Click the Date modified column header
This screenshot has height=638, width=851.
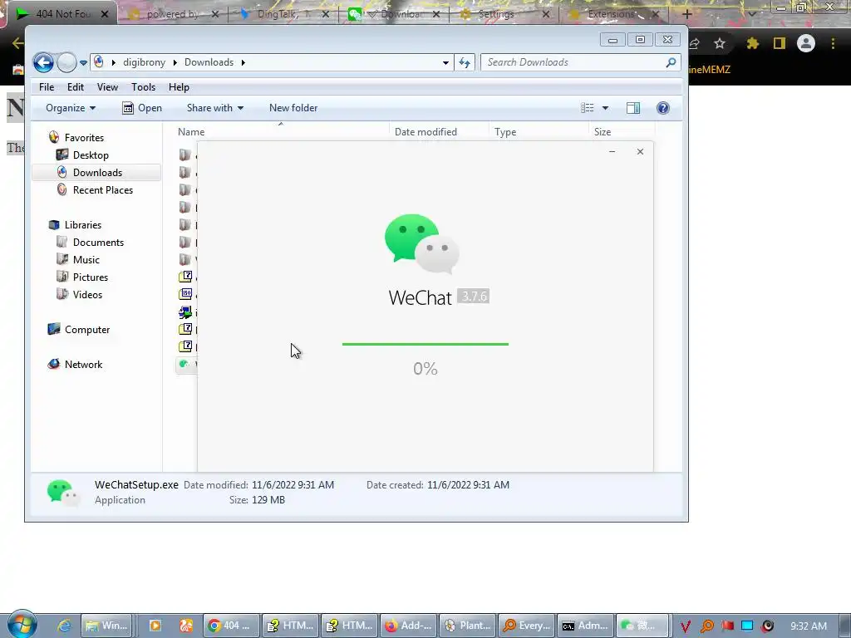coord(439,132)
